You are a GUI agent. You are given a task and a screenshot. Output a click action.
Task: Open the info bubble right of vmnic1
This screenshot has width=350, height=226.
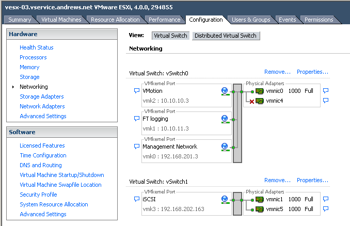tap(326, 199)
